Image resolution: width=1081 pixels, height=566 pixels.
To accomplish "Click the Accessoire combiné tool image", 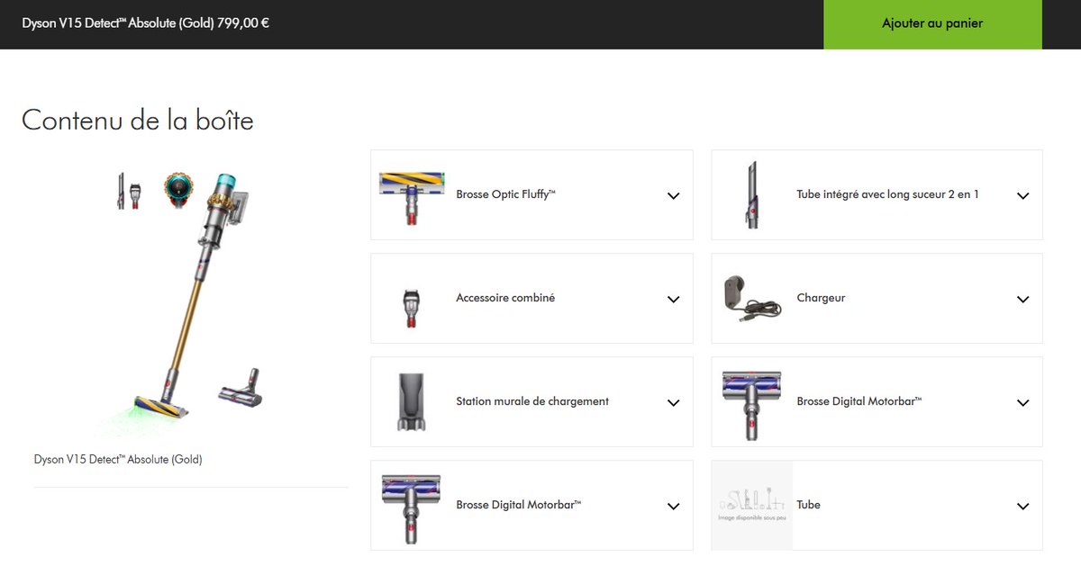I will [x=411, y=307].
